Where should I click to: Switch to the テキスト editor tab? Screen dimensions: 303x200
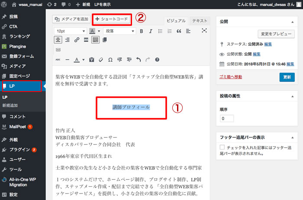pyautogui.click(x=200, y=21)
